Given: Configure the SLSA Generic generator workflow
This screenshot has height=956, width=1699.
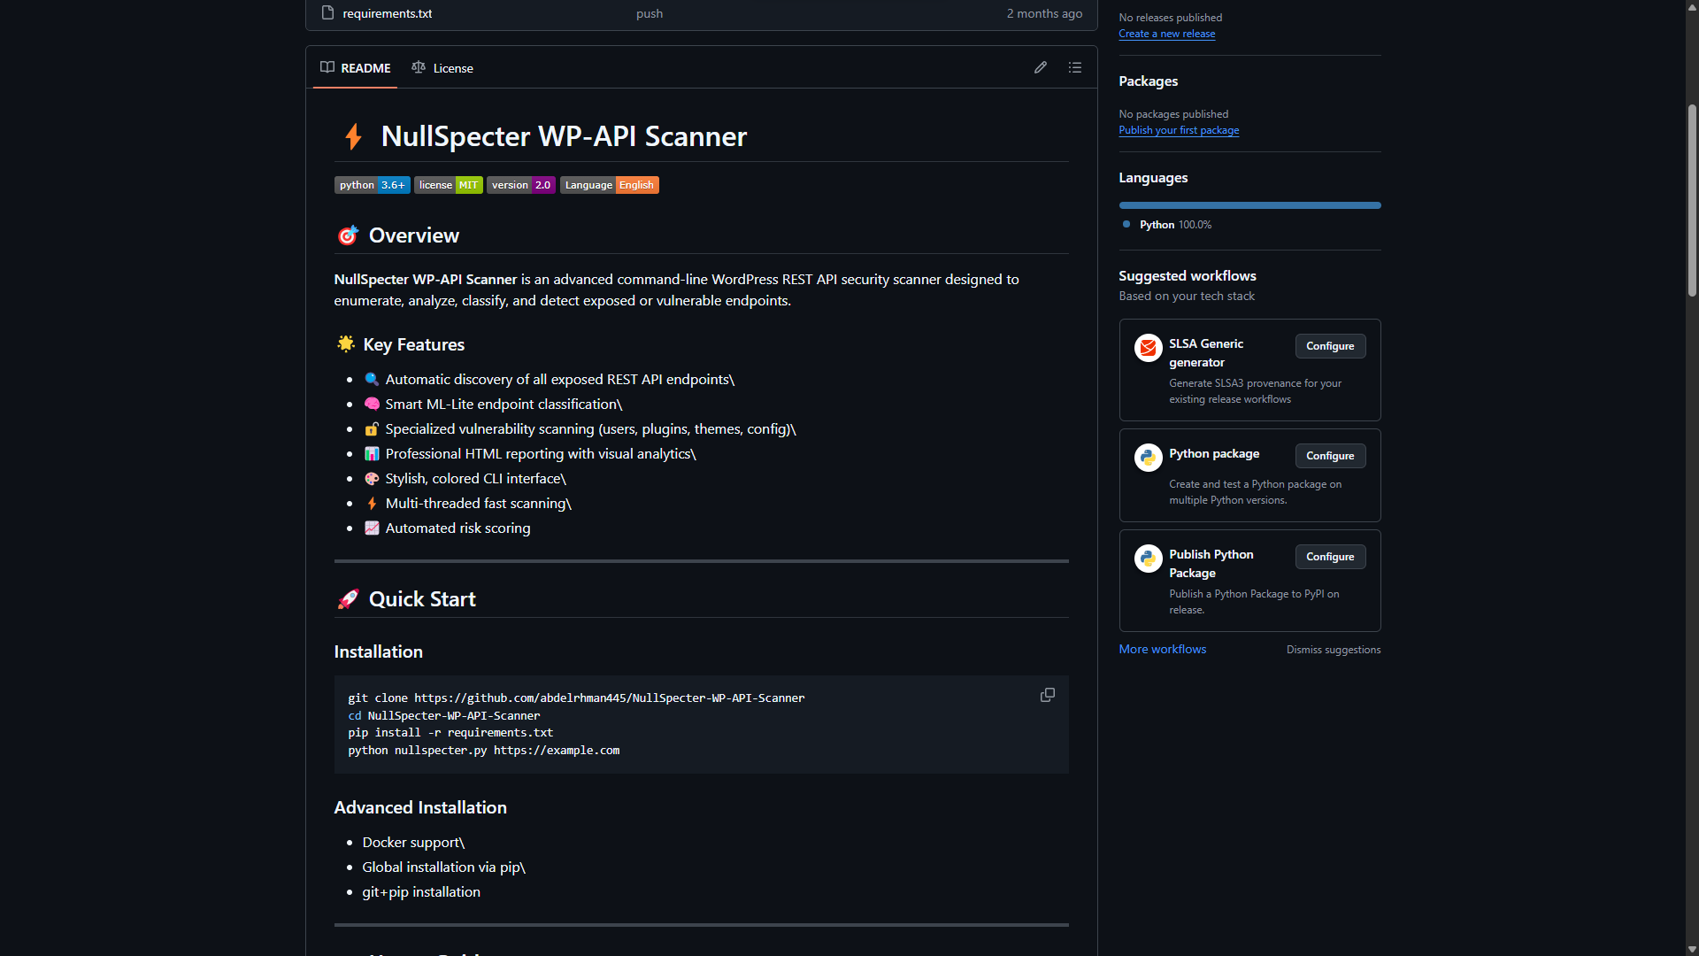Looking at the screenshot, I should pyautogui.click(x=1329, y=346).
